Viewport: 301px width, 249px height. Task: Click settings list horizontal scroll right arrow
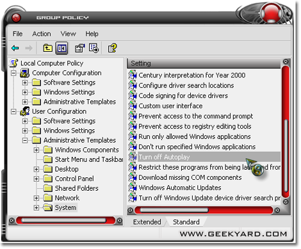pos(277,211)
